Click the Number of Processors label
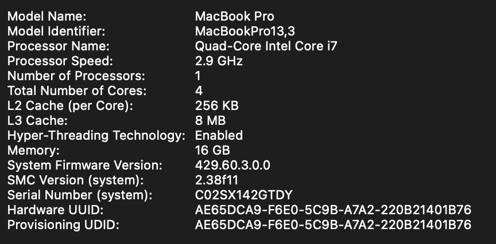 point(76,76)
